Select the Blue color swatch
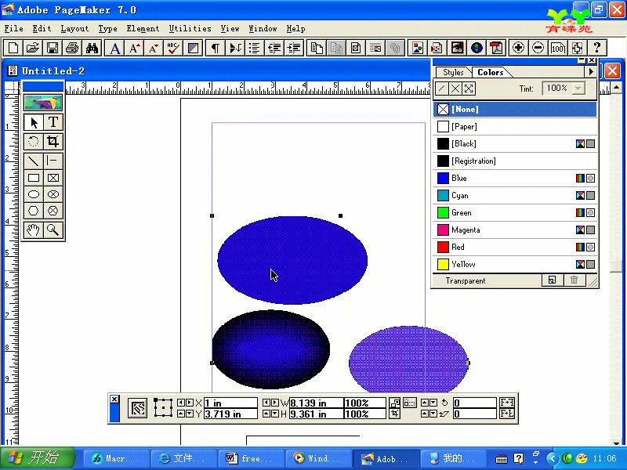627x470 pixels. point(443,179)
